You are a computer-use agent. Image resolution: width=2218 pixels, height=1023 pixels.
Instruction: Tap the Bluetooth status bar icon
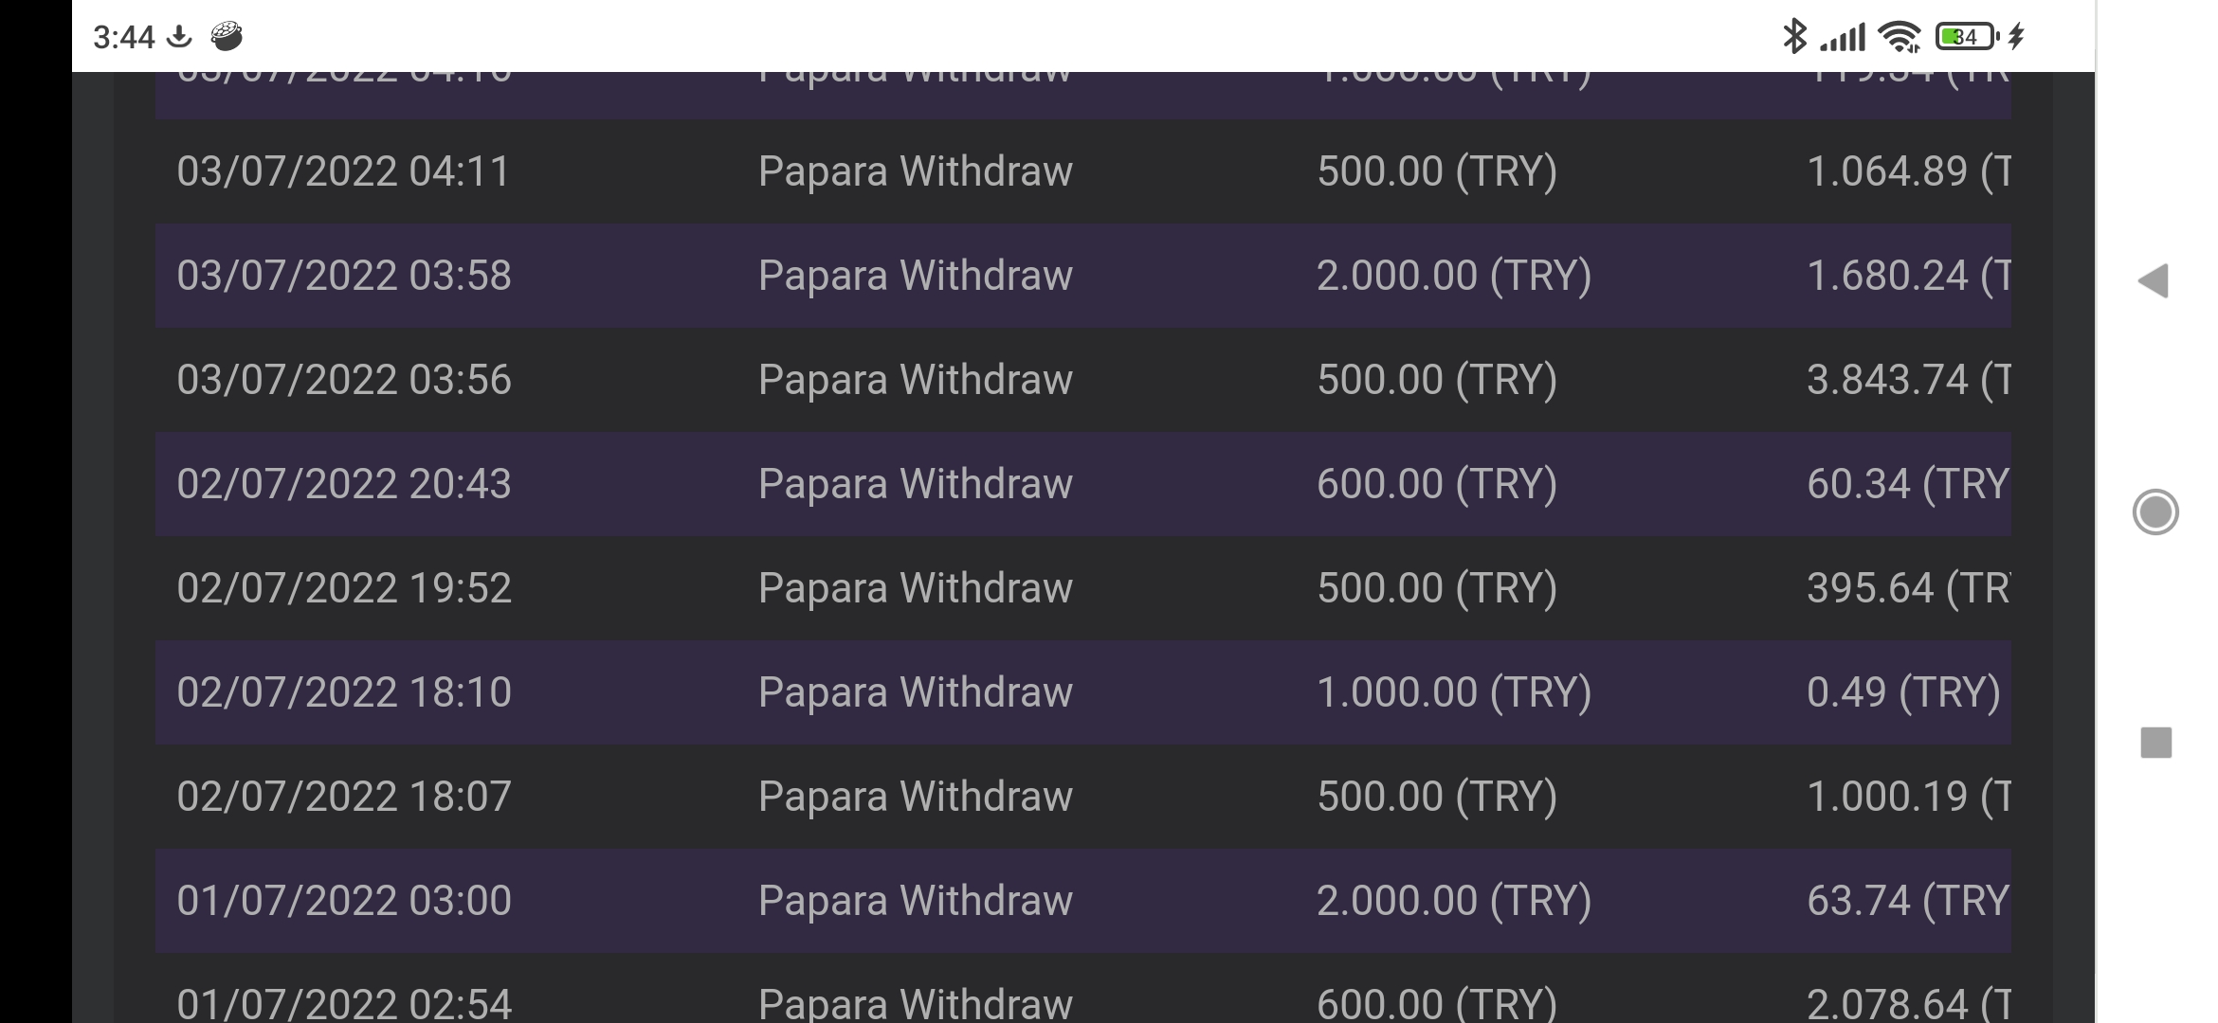tap(1794, 37)
